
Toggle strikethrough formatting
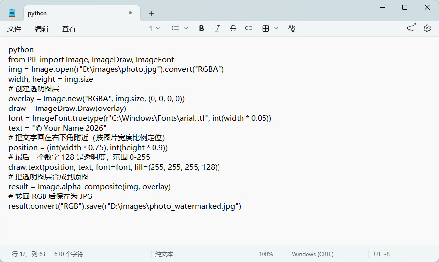233,28
